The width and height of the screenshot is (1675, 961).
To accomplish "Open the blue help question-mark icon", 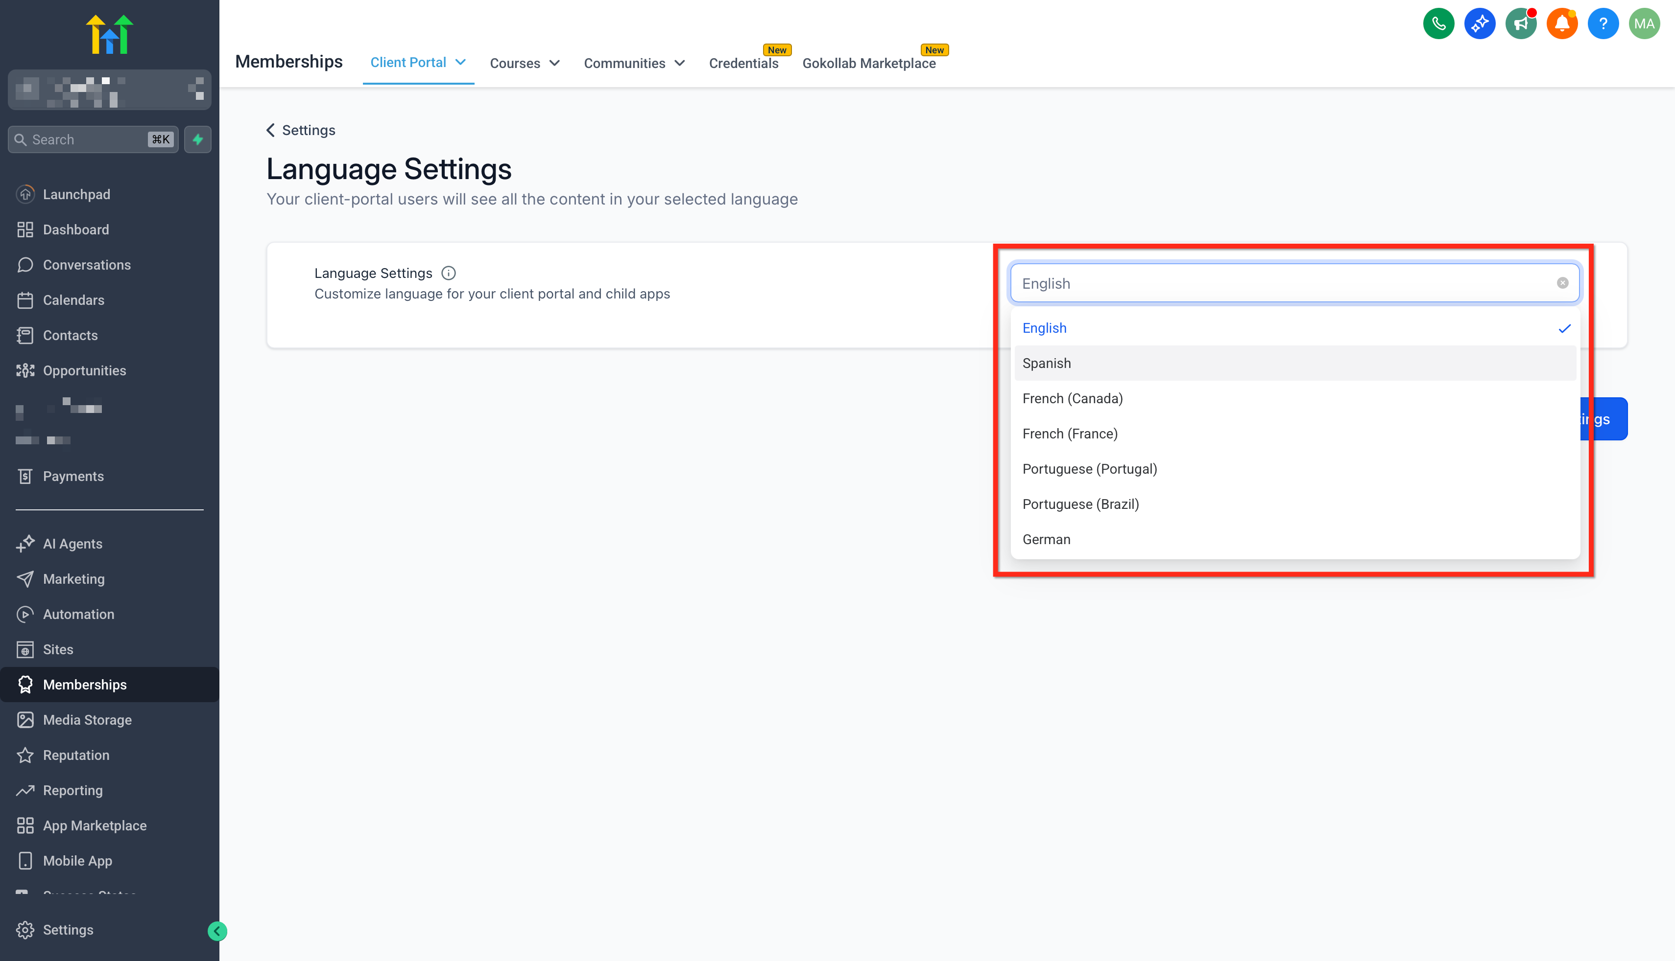I will (1603, 24).
